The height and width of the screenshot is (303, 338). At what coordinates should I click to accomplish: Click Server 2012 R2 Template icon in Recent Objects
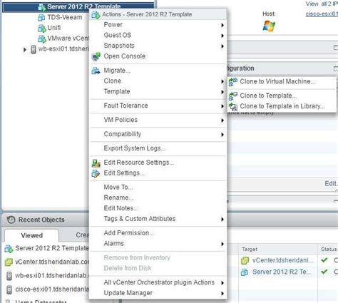[9, 249]
